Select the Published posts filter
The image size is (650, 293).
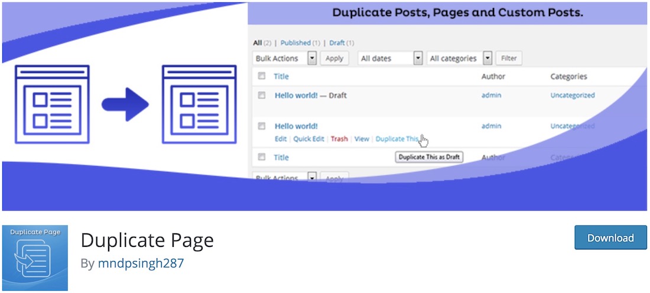[x=295, y=43]
